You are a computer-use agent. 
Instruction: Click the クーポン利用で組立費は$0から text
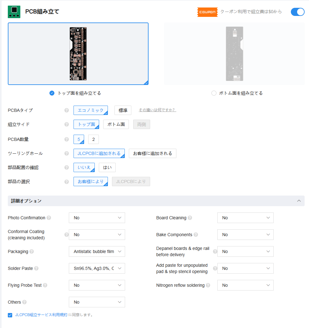(x=251, y=12)
